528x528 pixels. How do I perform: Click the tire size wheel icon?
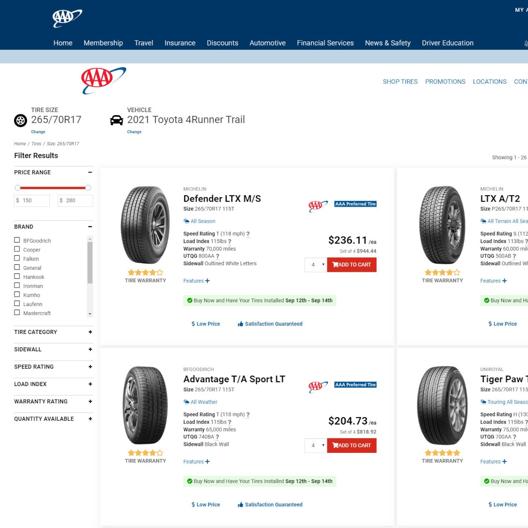point(20,120)
